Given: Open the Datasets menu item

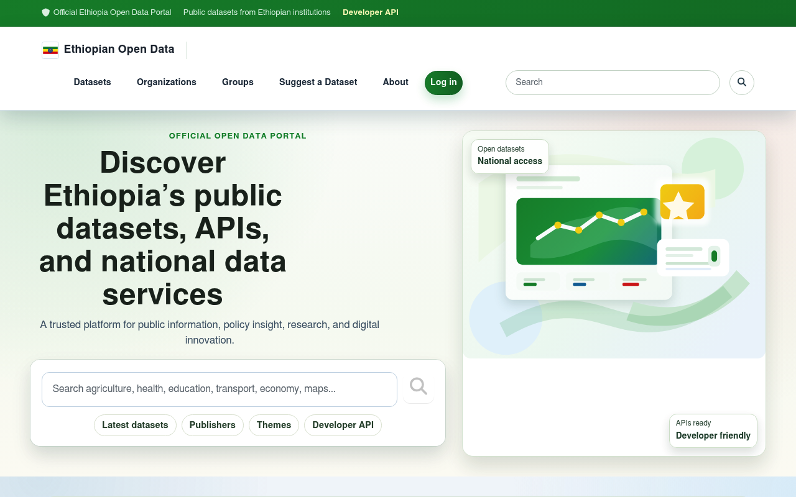Looking at the screenshot, I should click(92, 82).
